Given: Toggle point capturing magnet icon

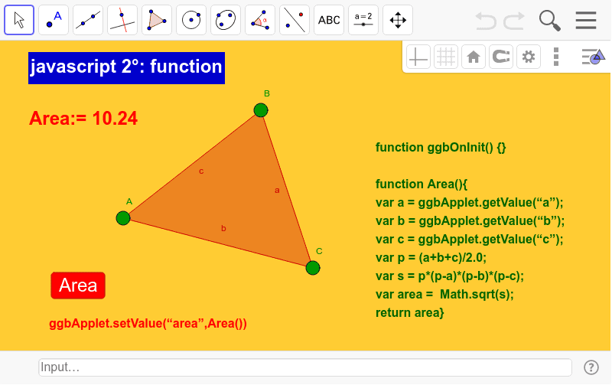Looking at the screenshot, I should click(x=501, y=57).
